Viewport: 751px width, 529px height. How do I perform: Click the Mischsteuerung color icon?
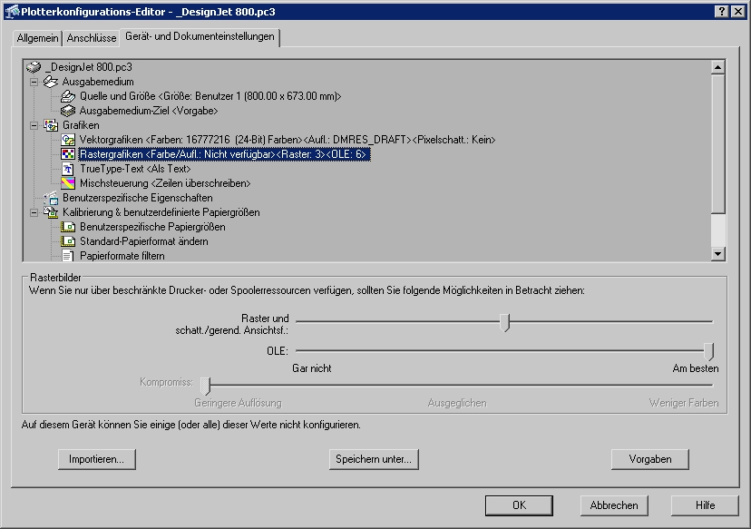click(x=68, y=183)
